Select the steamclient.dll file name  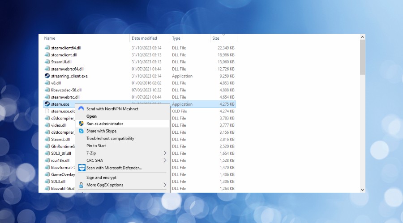[64, 55]
